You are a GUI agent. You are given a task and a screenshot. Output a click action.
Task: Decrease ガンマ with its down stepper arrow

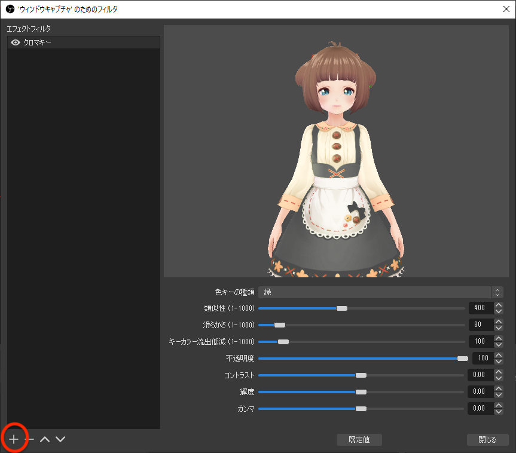(x=499, y=412)
